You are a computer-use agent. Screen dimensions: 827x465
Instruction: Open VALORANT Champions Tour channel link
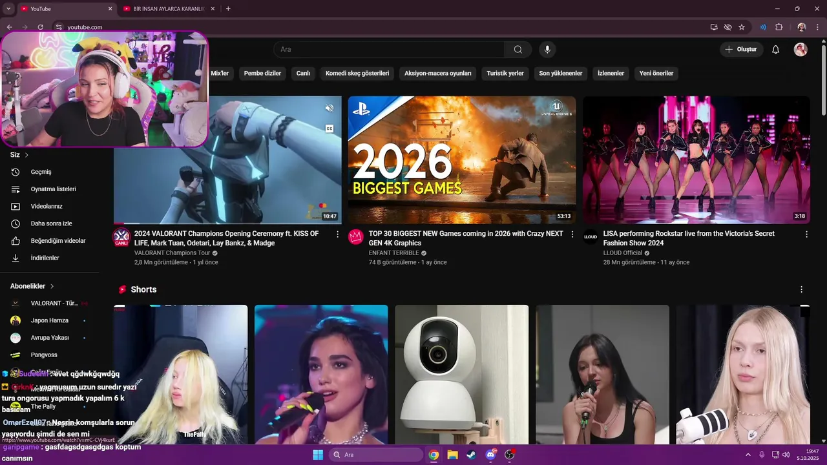click(172, 253)
